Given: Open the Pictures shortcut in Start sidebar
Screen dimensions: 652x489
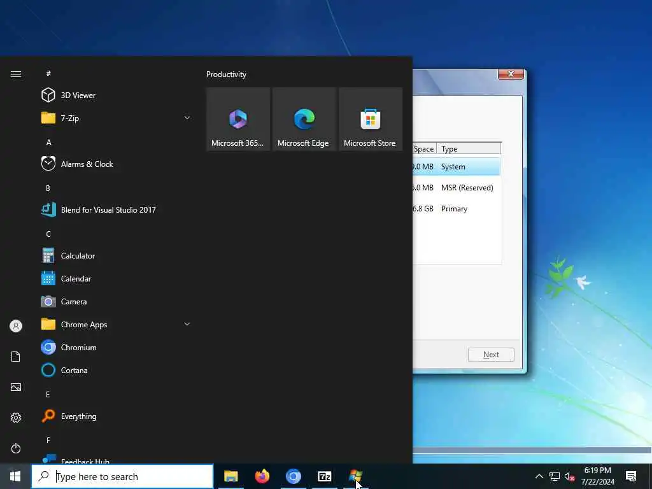Looking at the screenshot, I should (x=16, y=387).
